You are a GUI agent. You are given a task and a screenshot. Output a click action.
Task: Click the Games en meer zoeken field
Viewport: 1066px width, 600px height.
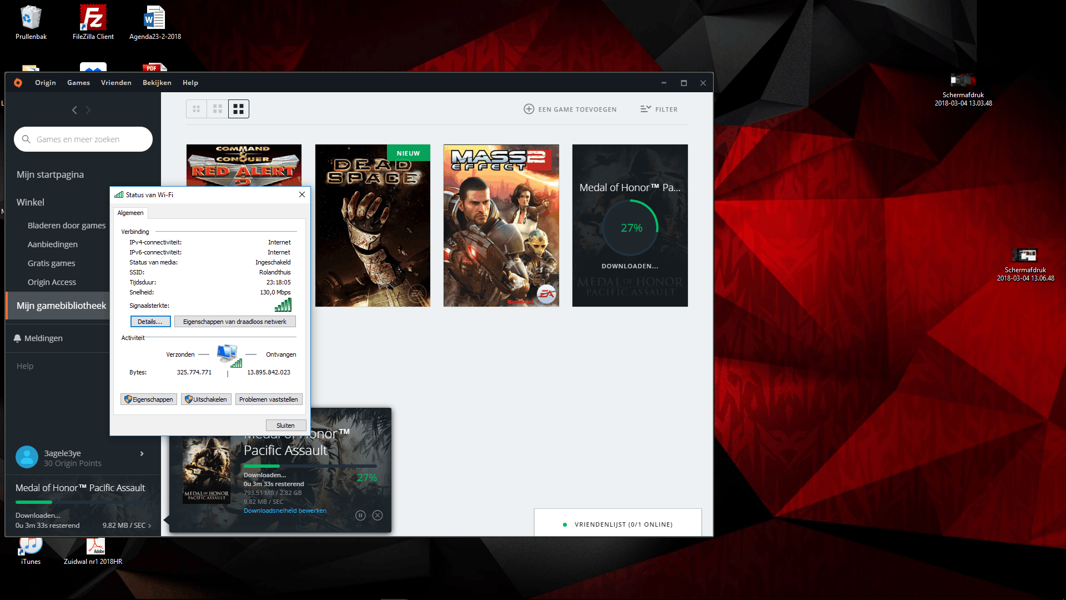point(83,139)
